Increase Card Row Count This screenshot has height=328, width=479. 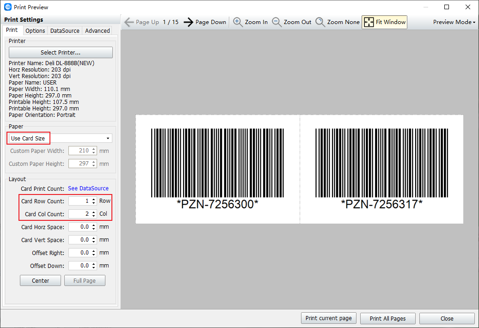pos(94,199)
